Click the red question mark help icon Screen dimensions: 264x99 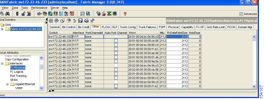pyautogui.click(x=125, y=14)
